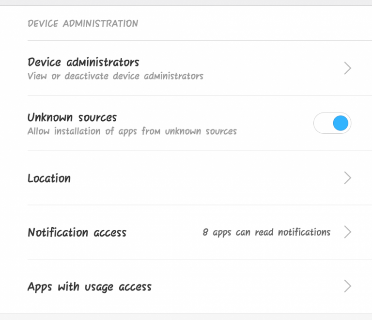The image size is (372, 320).
Task: Click "8 apps can read notifications" status
Action: click(x=266, y=232)
